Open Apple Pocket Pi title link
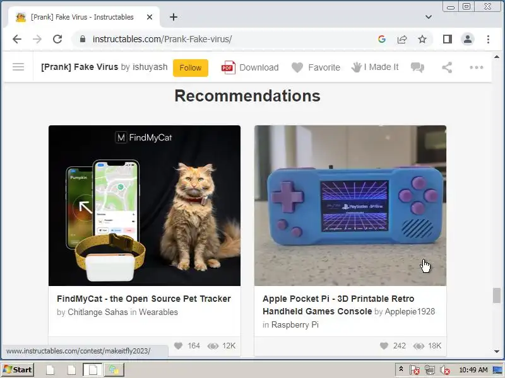The width and height of the screenshot is (505, 378). 338,305
